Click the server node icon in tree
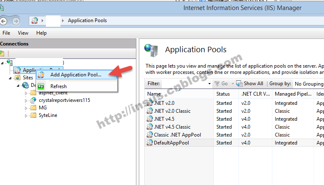Viewport: 324px width, 185px height. click(x=10, y=62)
